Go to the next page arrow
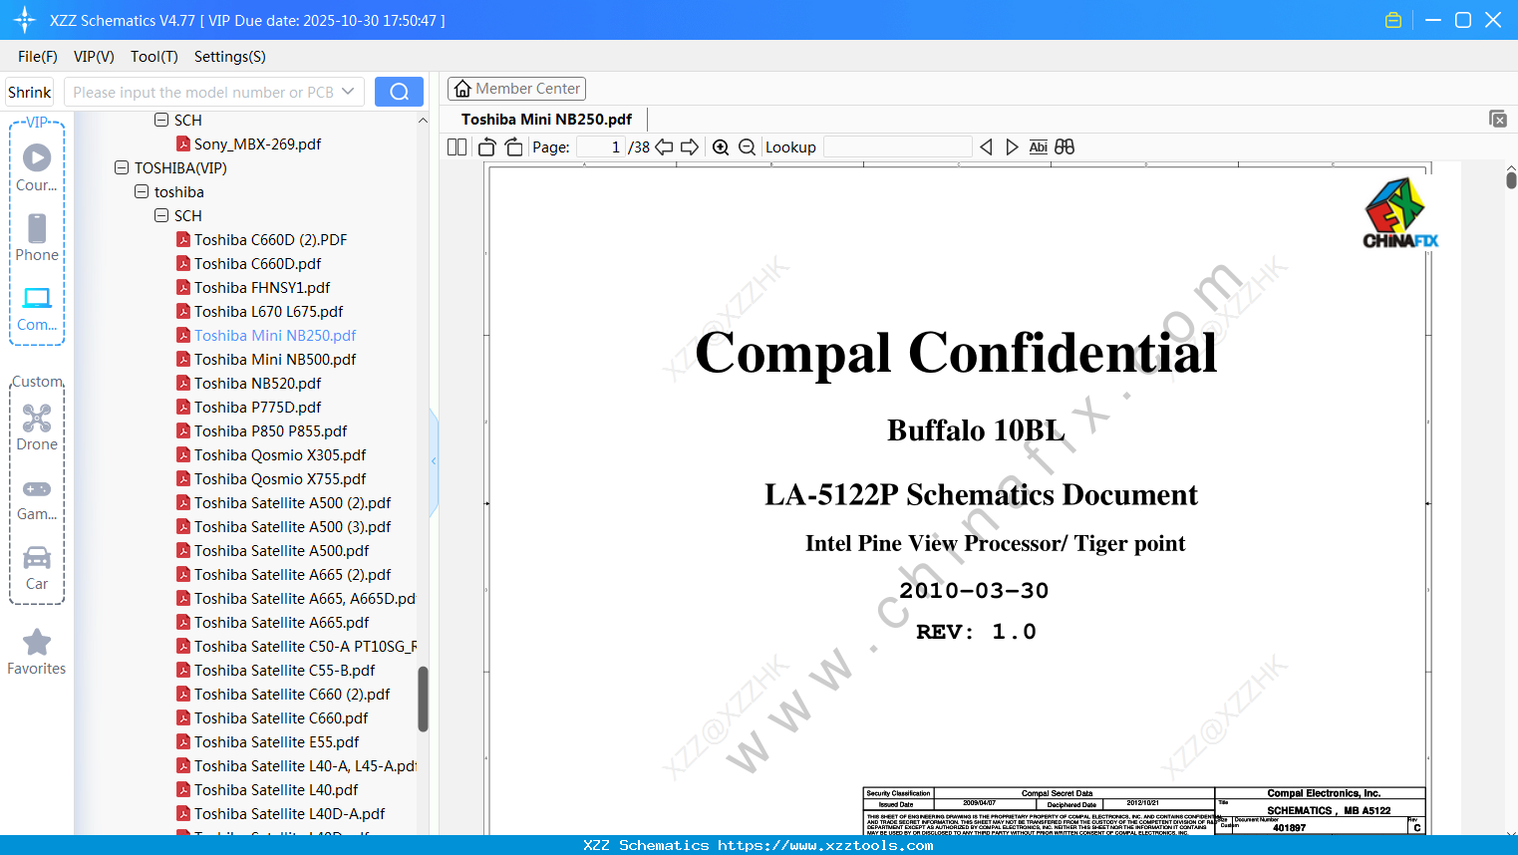Viewport: 1518px width, 855px height. (690, 147)
